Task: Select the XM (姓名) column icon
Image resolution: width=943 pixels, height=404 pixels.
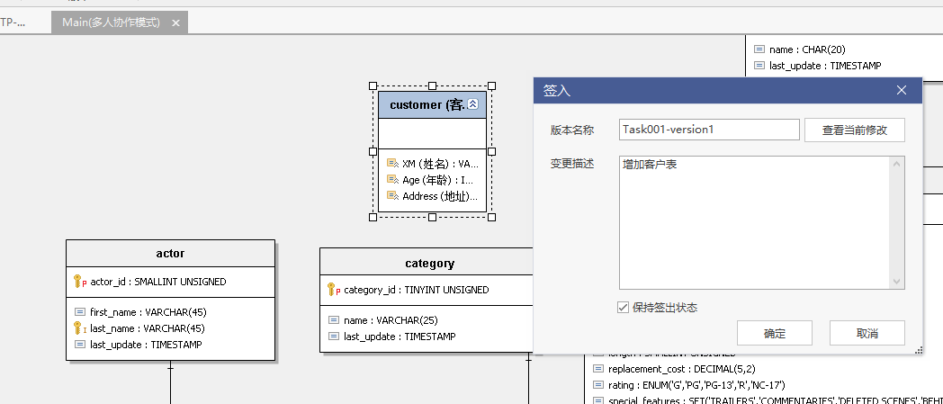Action: [x=392, y=163]
